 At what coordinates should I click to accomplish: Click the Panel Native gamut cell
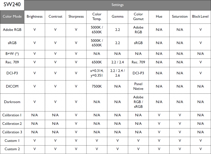138,86
